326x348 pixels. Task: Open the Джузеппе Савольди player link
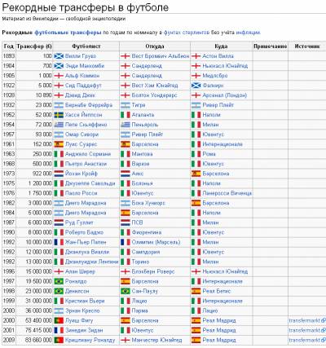[x=90, y=183]
